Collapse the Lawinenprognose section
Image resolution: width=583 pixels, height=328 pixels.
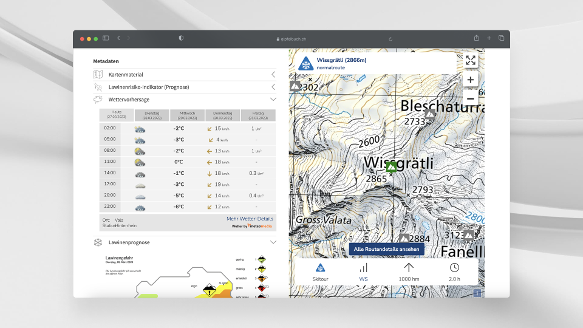click(273, 242)
